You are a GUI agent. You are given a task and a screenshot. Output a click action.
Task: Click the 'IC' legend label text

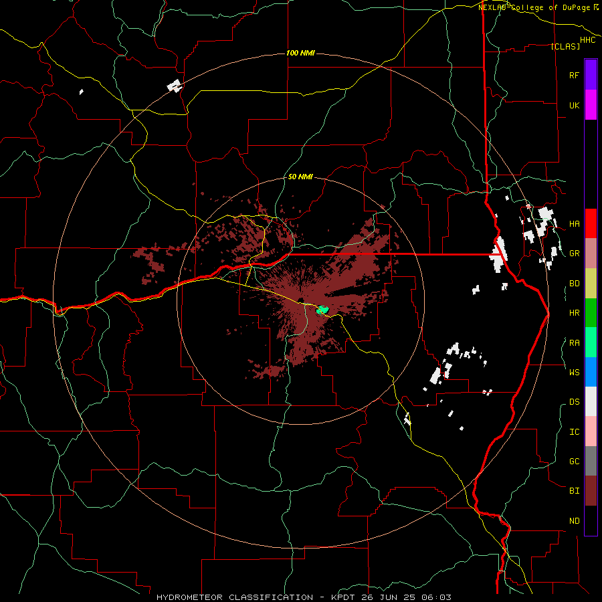(574, 432)
